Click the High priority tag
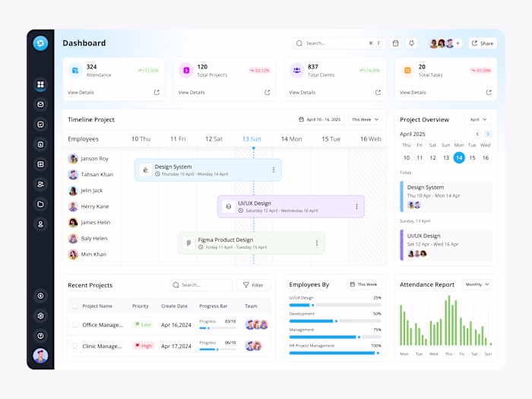532x399 pixels. tap(144, 346)
